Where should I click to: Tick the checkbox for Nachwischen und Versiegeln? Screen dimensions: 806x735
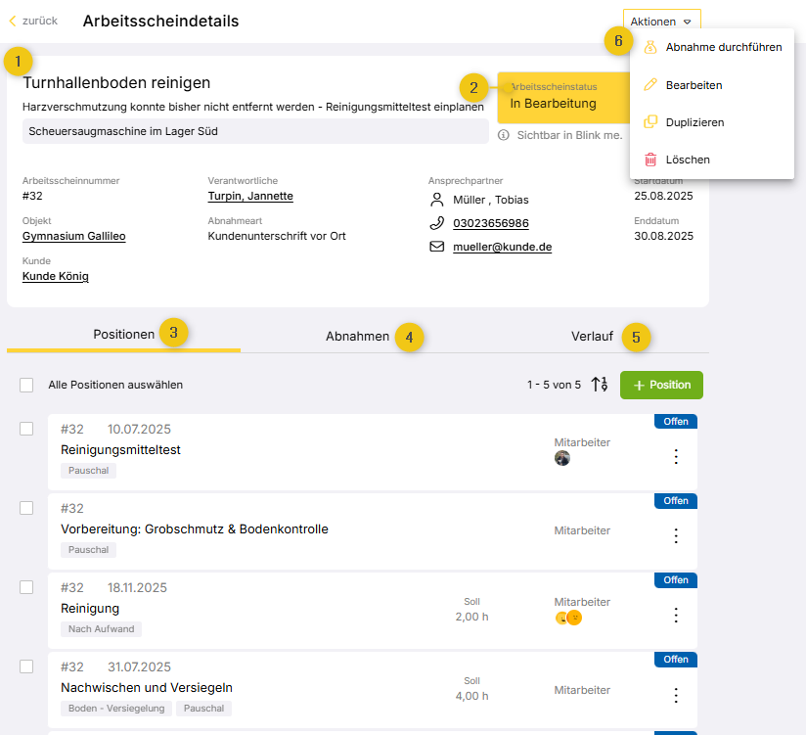pyautogui.click(x=26, y=666)
